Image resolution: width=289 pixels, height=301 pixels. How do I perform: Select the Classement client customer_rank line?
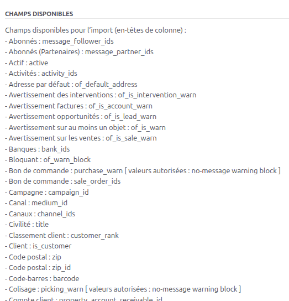pyautogui.click(x=62, y=236)
